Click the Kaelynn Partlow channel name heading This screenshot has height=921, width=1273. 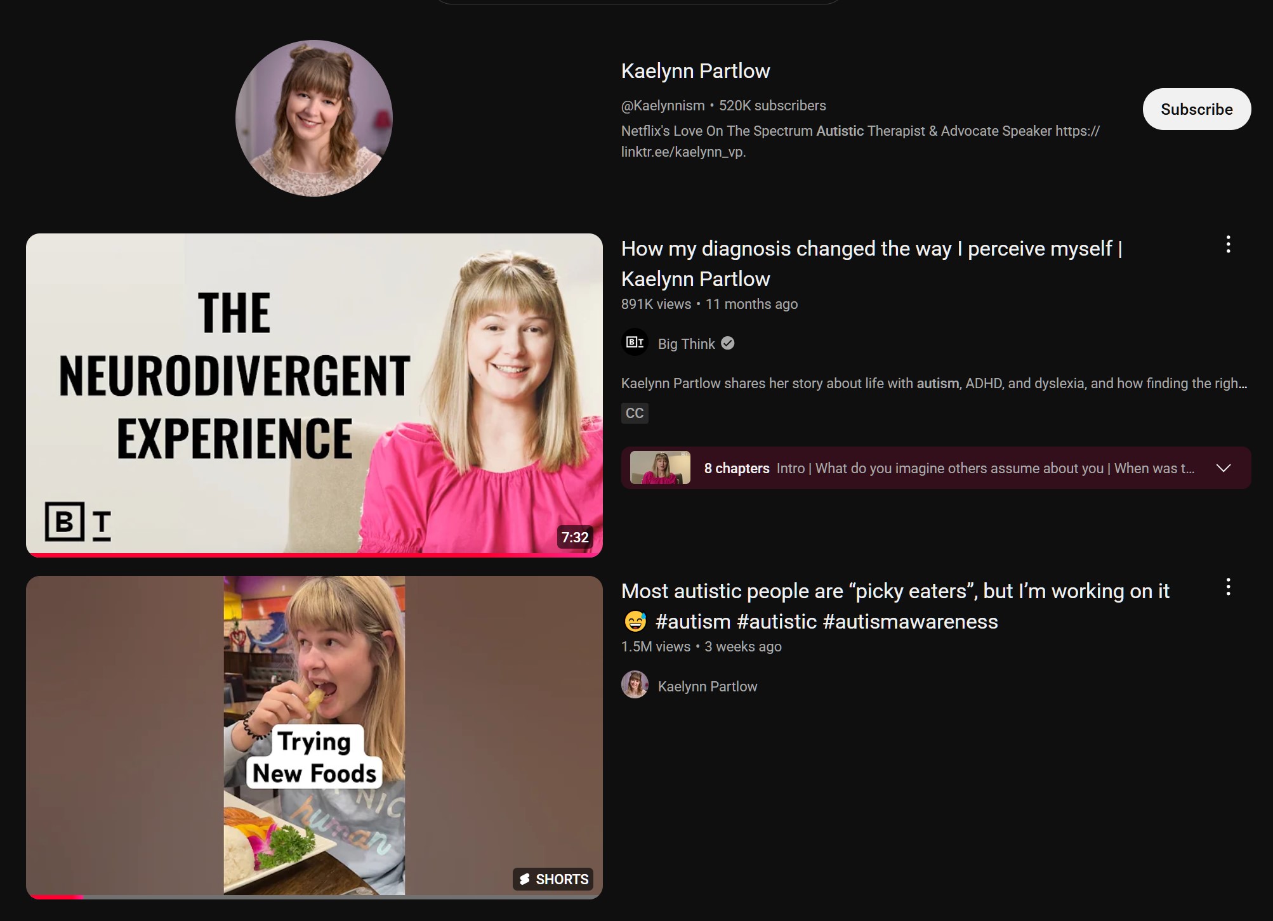696,71
